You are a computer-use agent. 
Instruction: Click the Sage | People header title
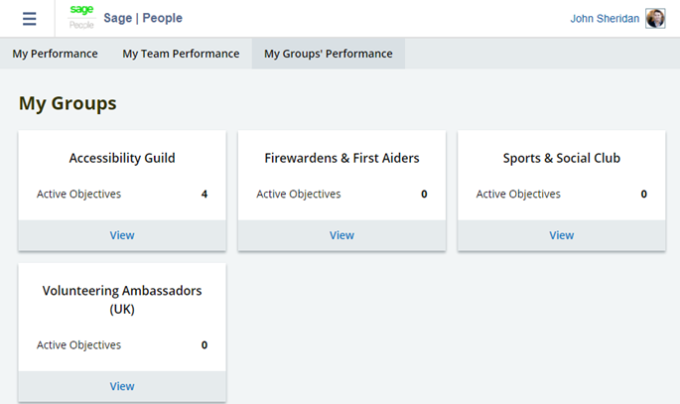pos(143,19)
